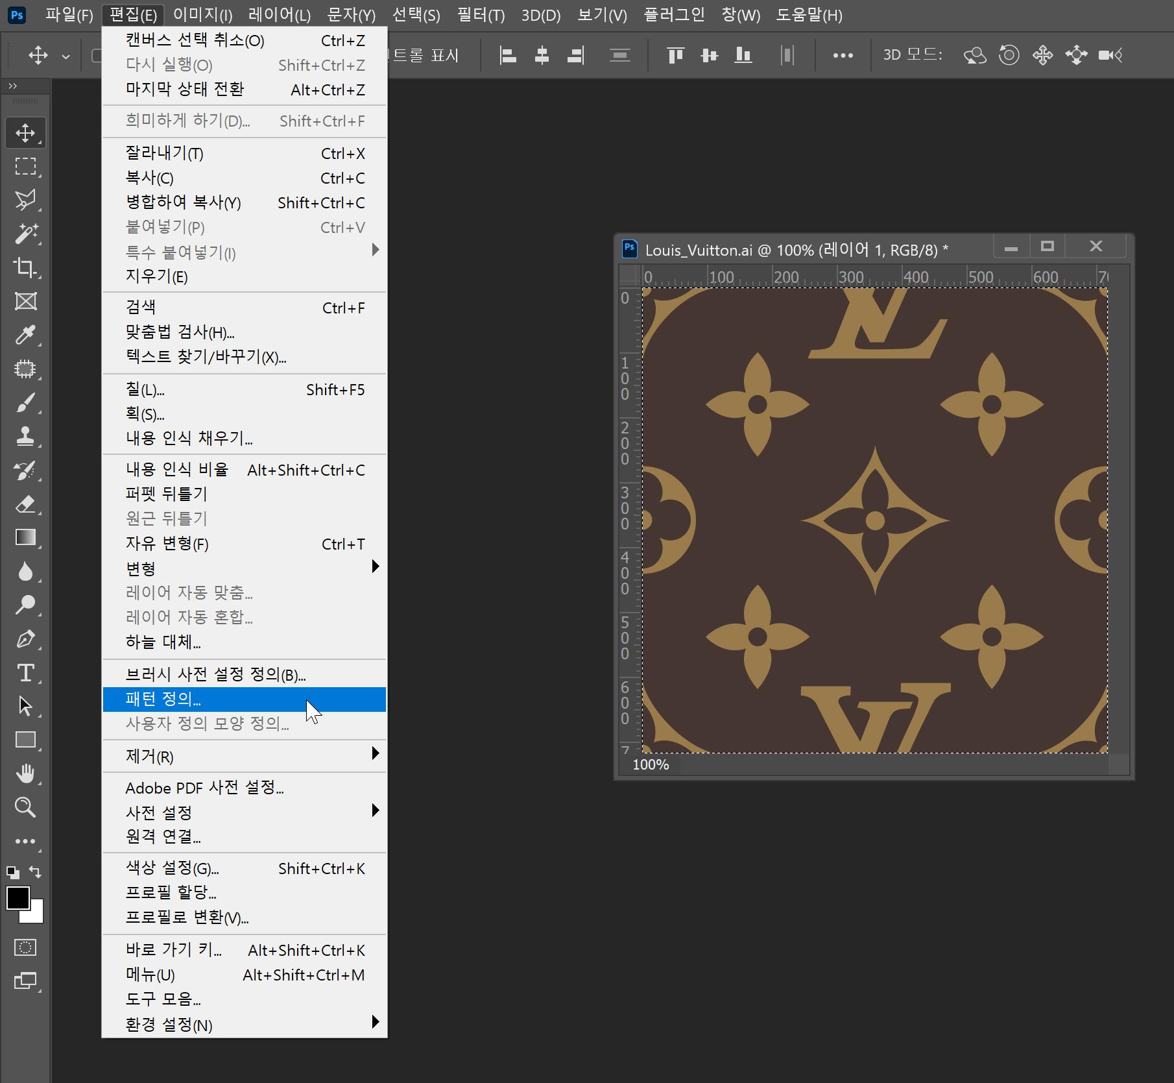Screen dimensions: 1174x1083
Task: Click the 3D roll camera icon
Action: (1009, 56)
